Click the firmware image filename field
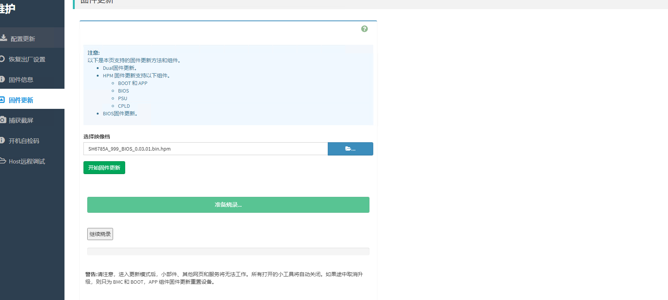The height and width of the screenshot is (300, 668). click(x=205, y=149)
